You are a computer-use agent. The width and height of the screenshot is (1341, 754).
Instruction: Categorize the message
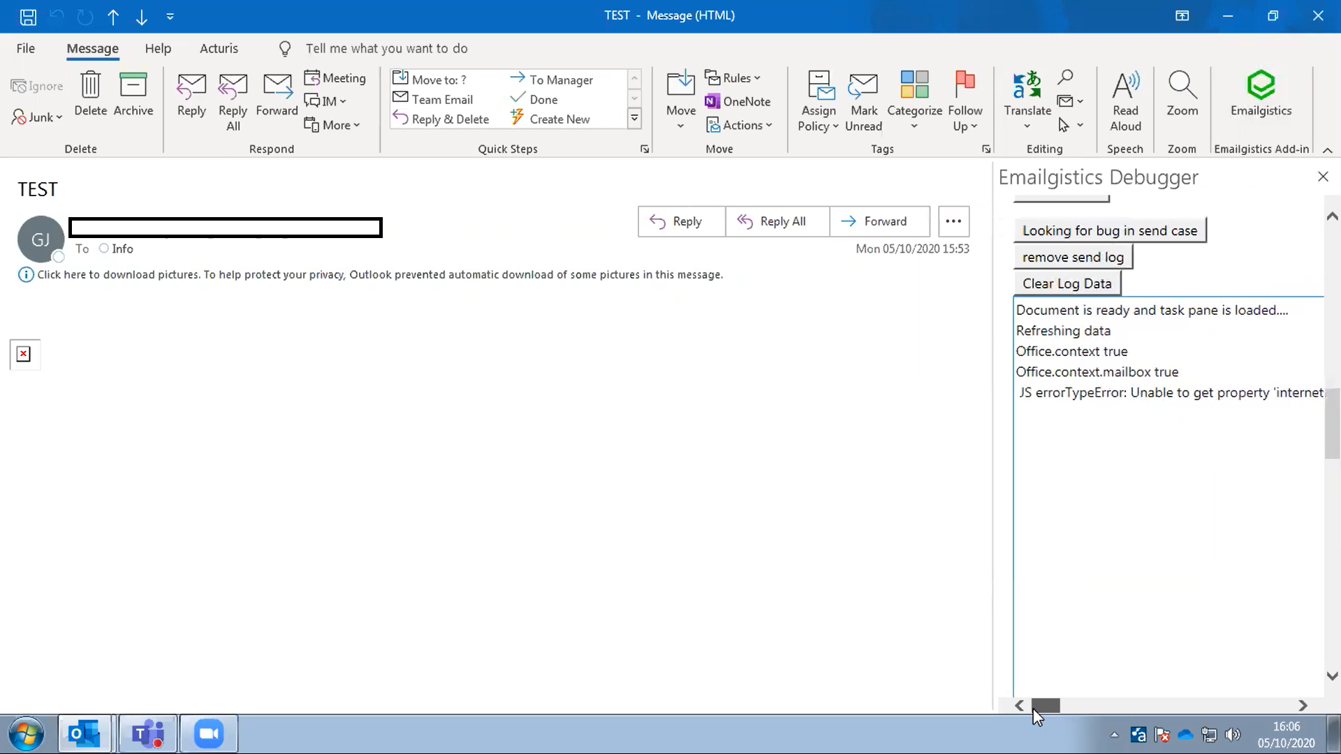coord(914,100)
